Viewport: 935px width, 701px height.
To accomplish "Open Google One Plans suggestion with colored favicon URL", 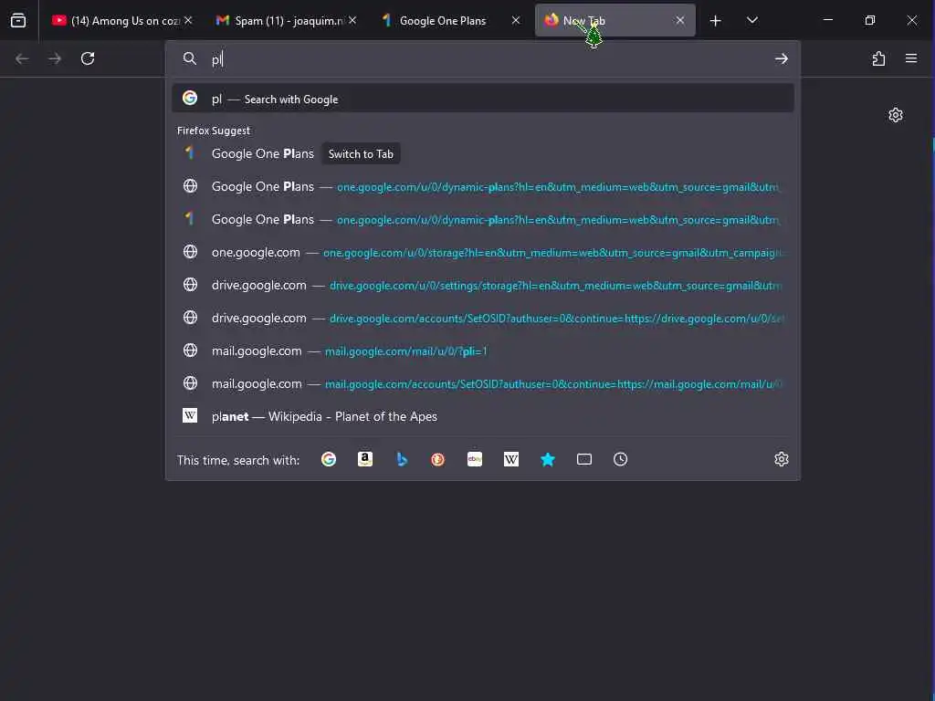I will 482,219.
